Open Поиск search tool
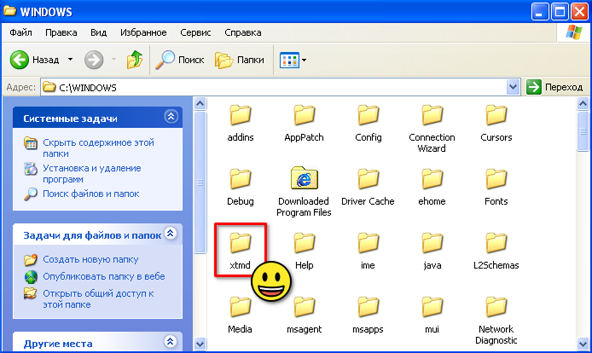This screenshot has height=353, width=592. point(180,60)
